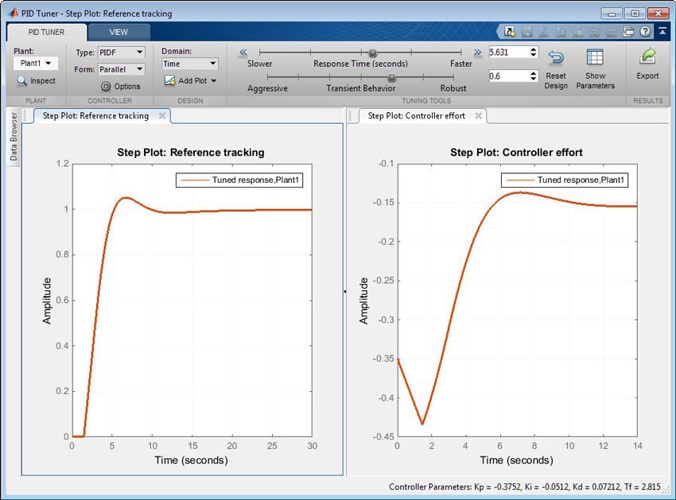
Task: Click the Transient Behavior slider handle
Action: 391,79
